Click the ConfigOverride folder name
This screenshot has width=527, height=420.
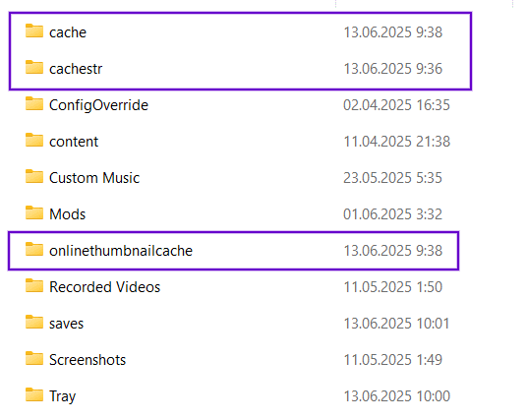[98, 105]
